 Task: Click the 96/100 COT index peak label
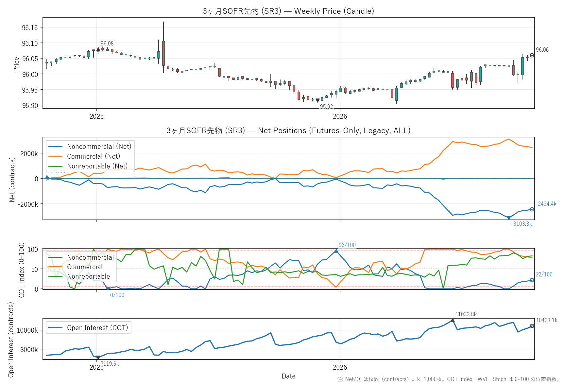tap(347, 245)
